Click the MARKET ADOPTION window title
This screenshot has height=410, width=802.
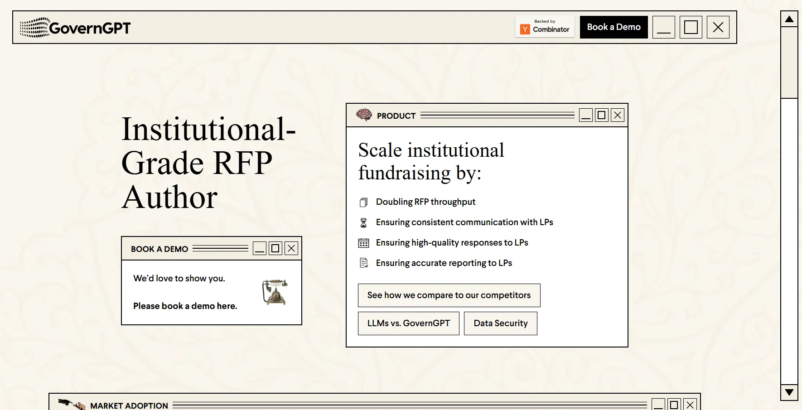(x=129, y=406)
